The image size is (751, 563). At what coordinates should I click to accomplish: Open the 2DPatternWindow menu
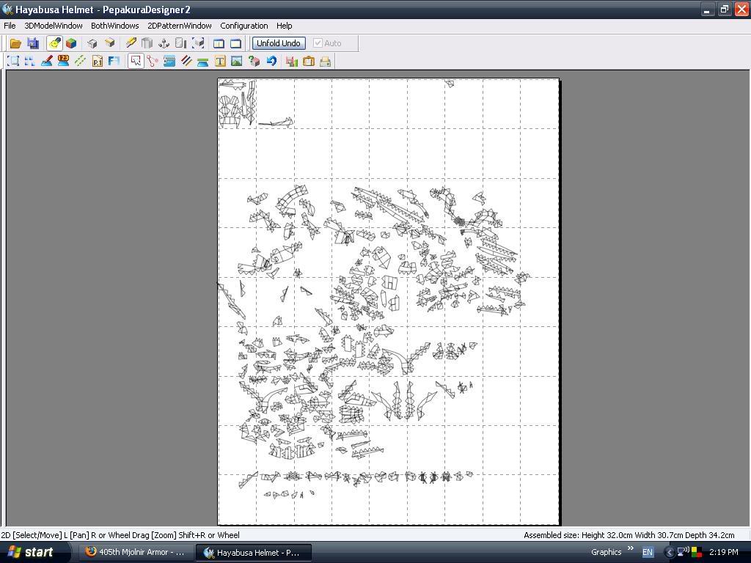180,26
